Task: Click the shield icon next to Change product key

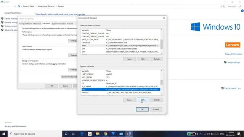Action: [222, 88]
